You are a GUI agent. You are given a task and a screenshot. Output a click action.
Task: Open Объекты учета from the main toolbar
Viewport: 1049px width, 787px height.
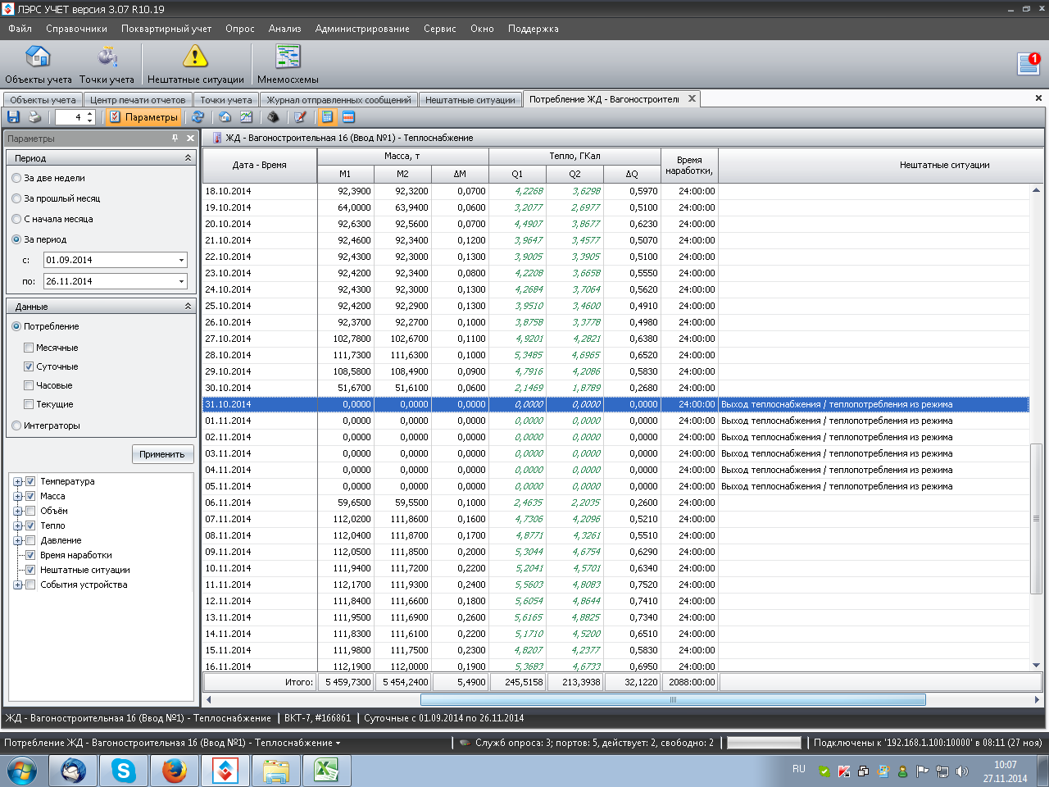[x=38, y=65]
